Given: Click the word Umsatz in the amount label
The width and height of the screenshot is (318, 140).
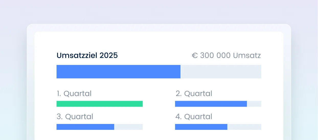Looking at the screenshot, I should (x=247, y=55).
